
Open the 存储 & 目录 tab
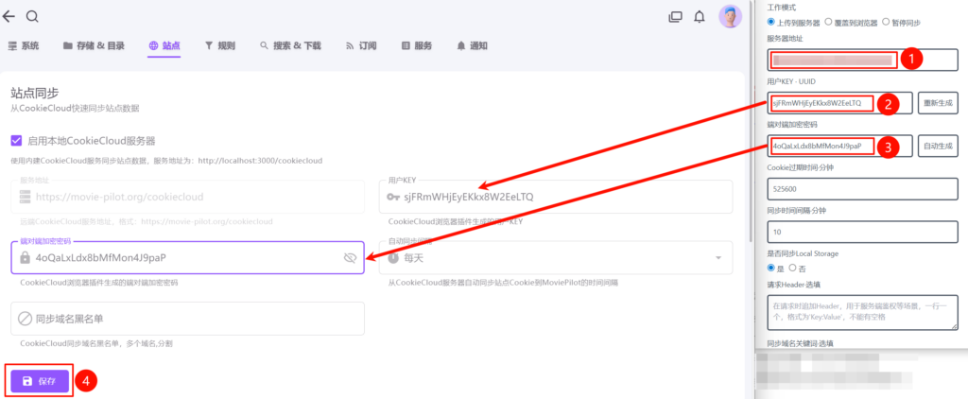pos(94,45)
